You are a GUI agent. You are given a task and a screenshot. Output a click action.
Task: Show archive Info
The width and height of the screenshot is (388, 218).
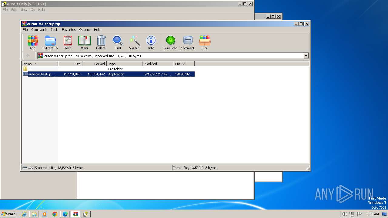(x=151, y=42)
